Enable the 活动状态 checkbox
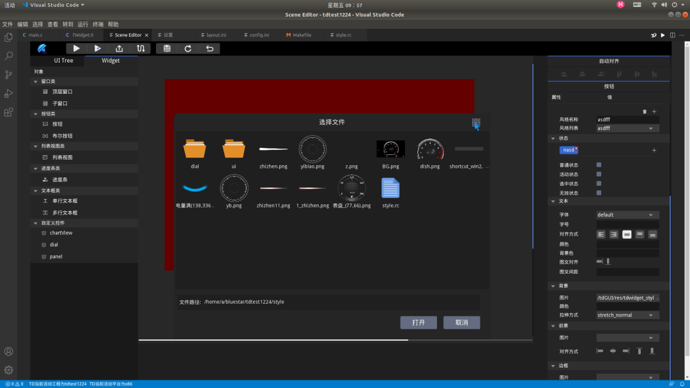690x388 pixels. click(x=599, y=174)
